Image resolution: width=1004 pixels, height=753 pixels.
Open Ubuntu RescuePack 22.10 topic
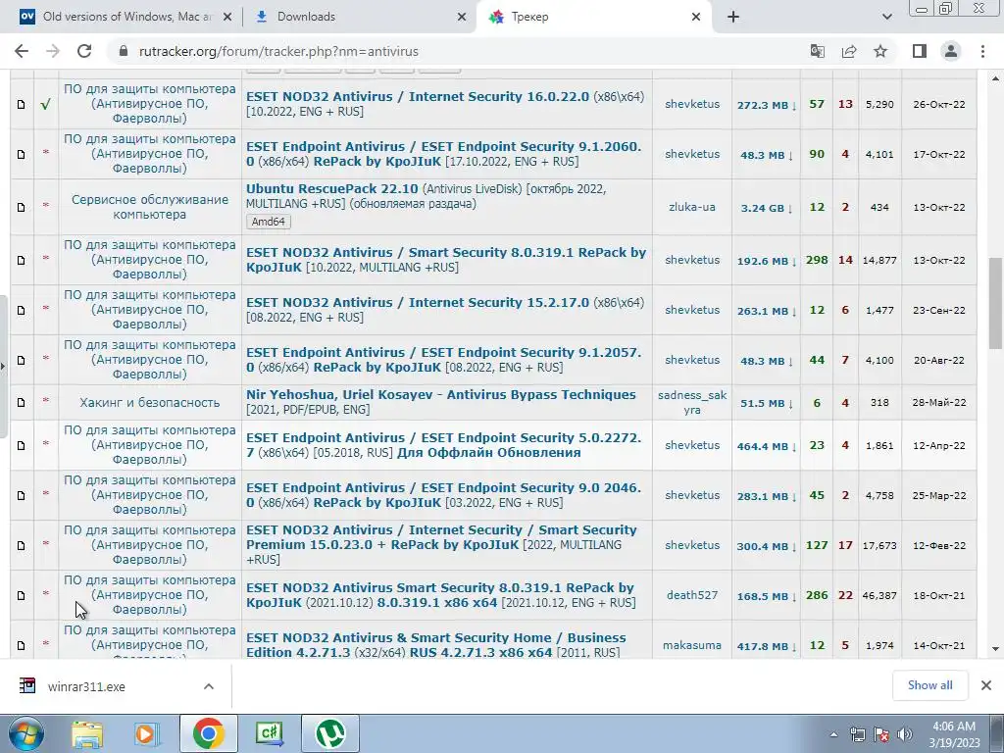pos(331,189)
